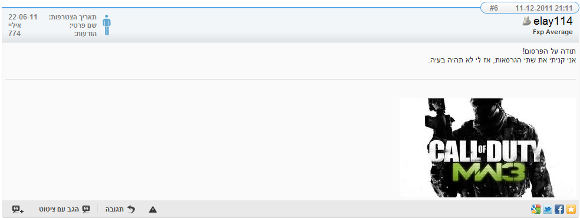Screen dimensions: 580x218
Task: Click the 774 message count
Action: (14, 34)
